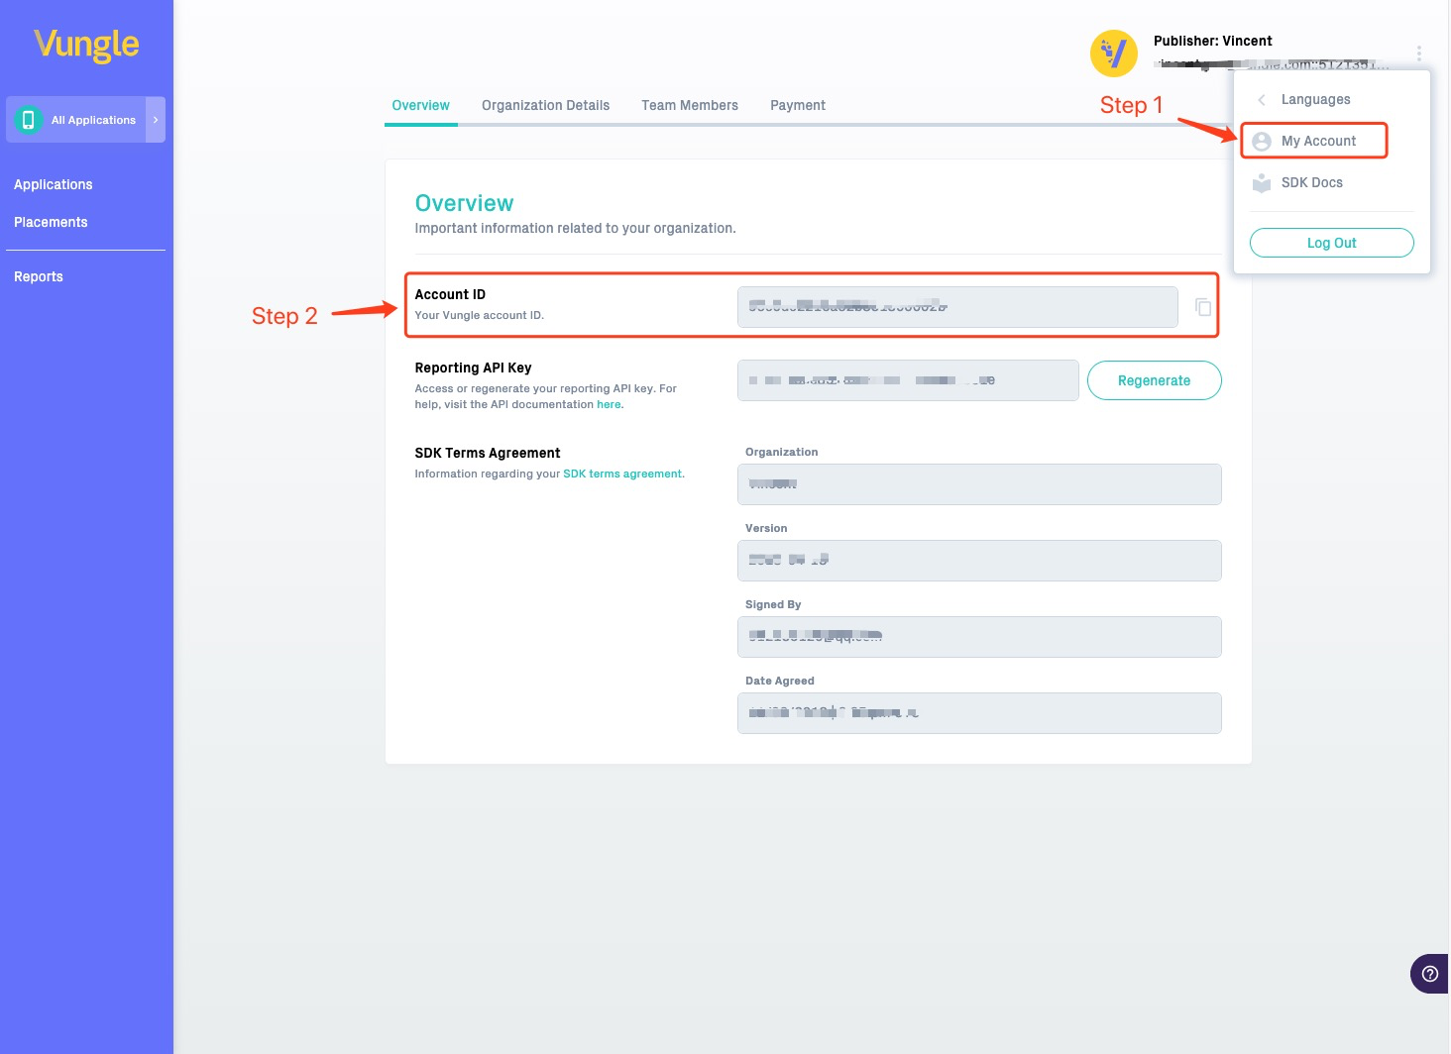This screenshot has width=1451, height=1054.
Task: Copy the Account ID with the copy icon
Action: pyautogui.click(x=1203, y=307)
